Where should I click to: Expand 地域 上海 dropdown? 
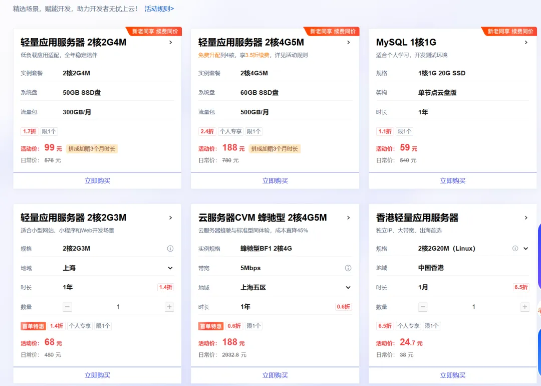click(170, 268)
